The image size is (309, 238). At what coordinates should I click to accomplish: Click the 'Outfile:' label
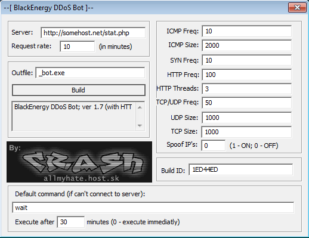point(22,73)
